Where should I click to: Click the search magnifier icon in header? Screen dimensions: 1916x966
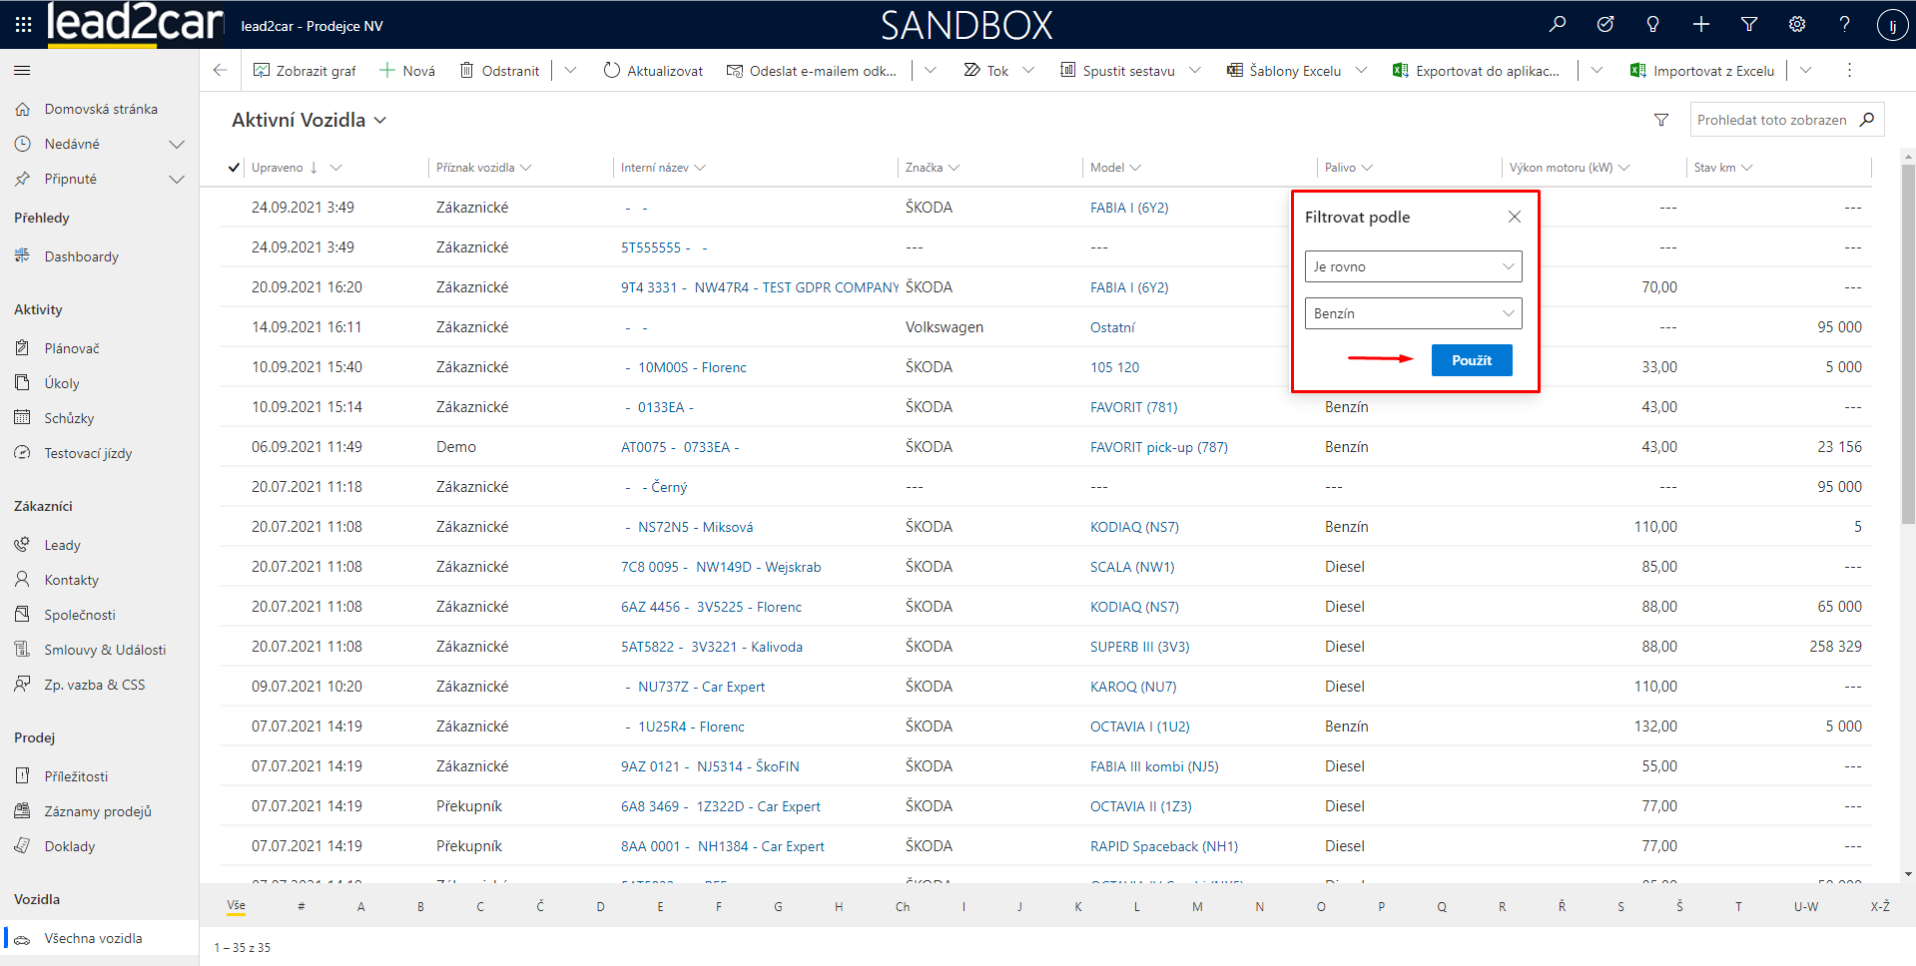[x=1557, y=24]
